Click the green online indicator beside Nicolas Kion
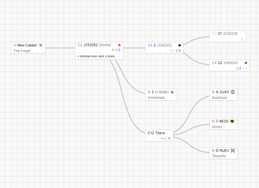The image size is (259, 188). pyautogui.click(x=78, y=56)
